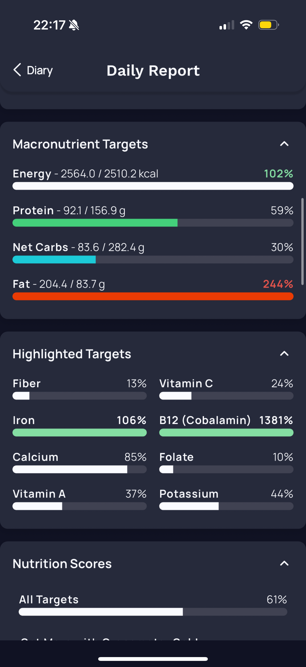Image resolution: width=306 pixels, height=667 pixels.
Task: Tap the All Targets score bar
Action: 153,612
